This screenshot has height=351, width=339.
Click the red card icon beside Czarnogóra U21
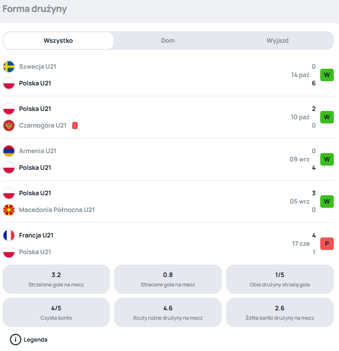75,126
